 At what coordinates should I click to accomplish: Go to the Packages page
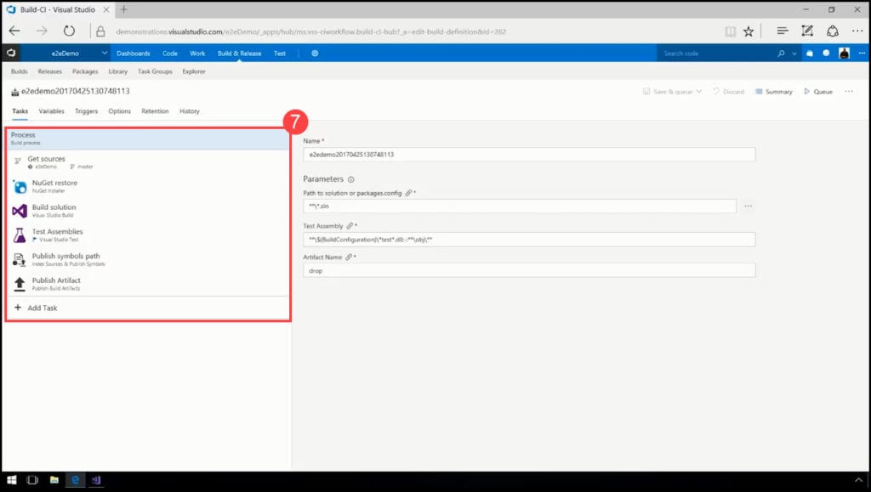point(85,71)
